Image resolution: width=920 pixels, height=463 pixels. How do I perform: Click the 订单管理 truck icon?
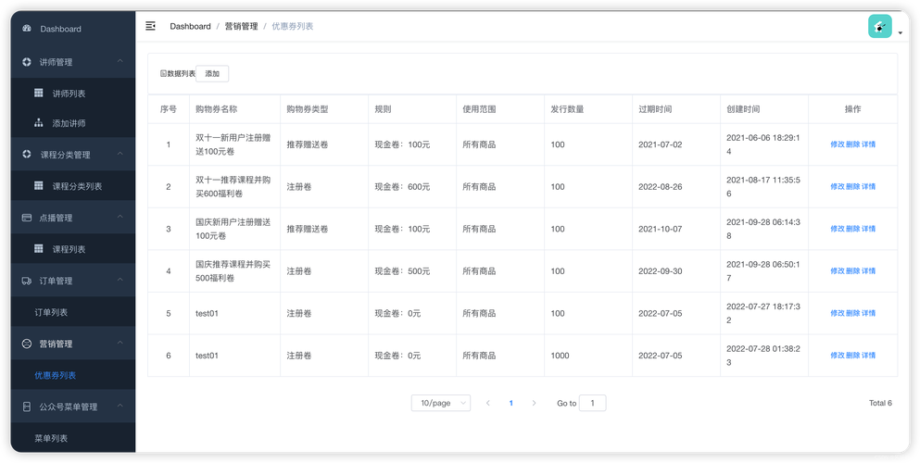26,281
